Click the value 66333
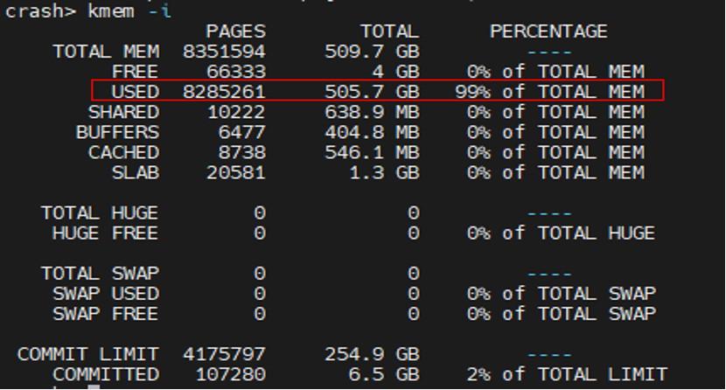Viewport: 726px width, 390px height. tap(236, 72)
